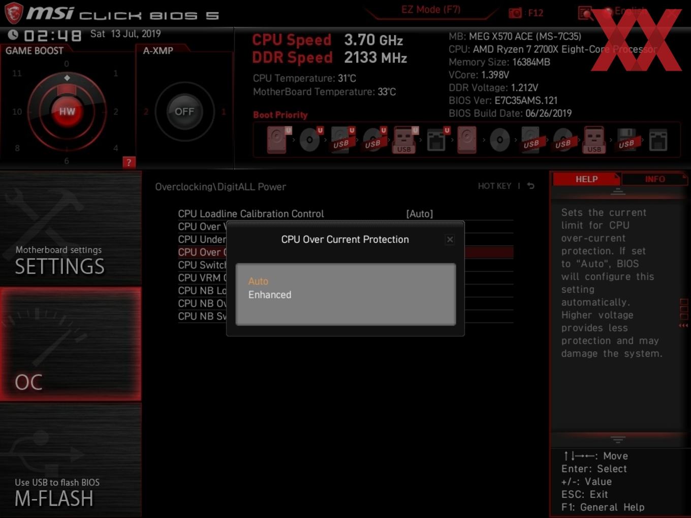Click the VCore 1.398V reading
Viewport: 691px width, 518px height.
[x=479, y=75]
